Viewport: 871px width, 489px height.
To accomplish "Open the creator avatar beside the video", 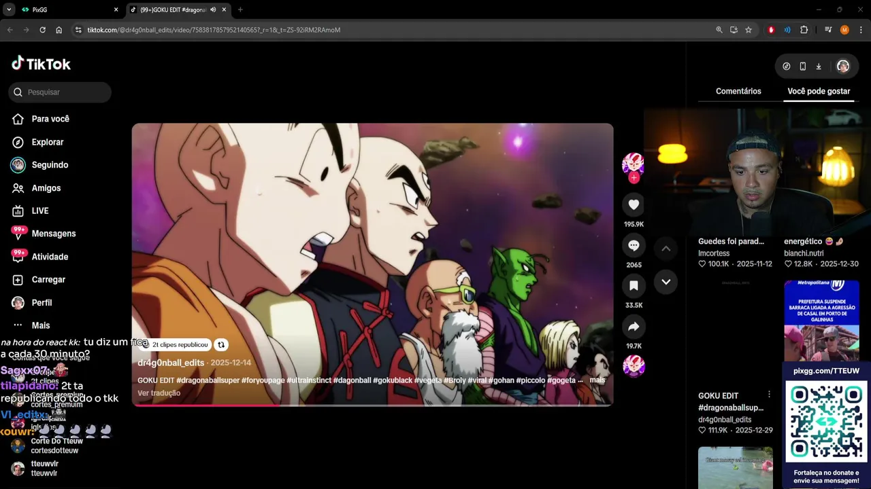I will point(633,164).
